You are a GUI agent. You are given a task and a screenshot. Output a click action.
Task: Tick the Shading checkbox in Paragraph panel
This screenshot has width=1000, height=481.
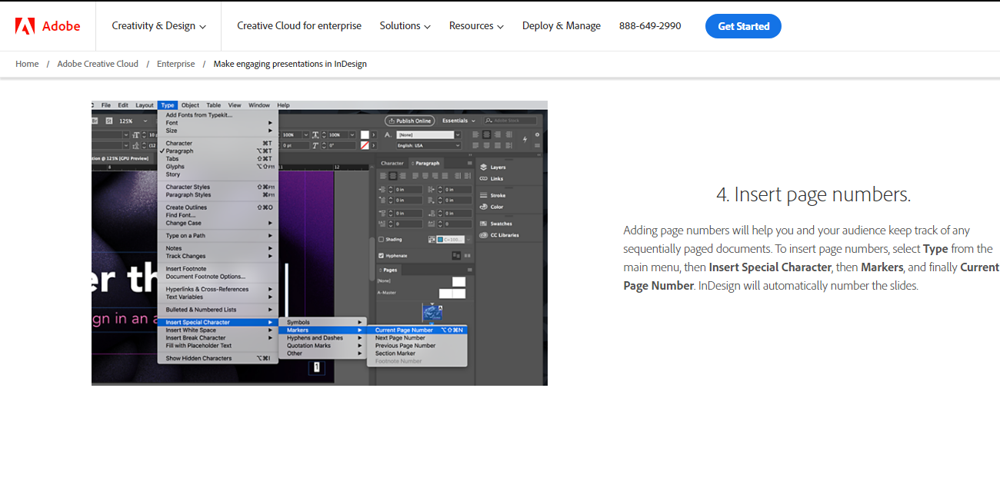click(382, 239)
